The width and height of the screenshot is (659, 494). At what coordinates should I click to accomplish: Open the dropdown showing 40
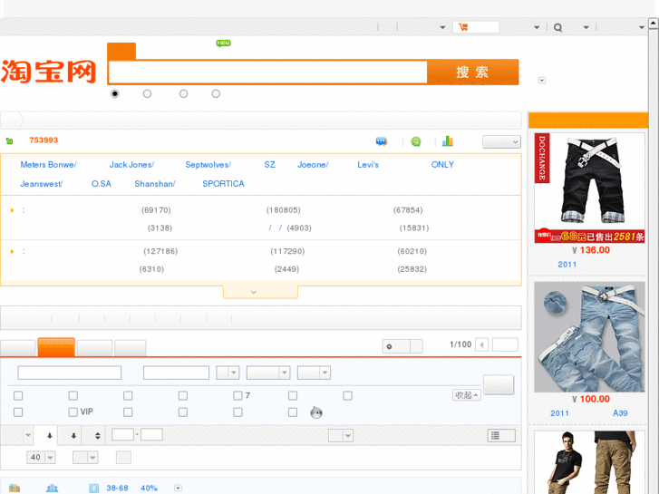(x=41, y=458)
